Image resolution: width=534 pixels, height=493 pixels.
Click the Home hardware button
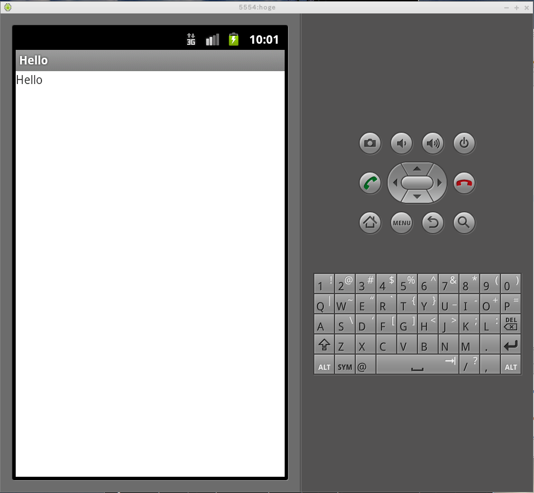point(370,222)
